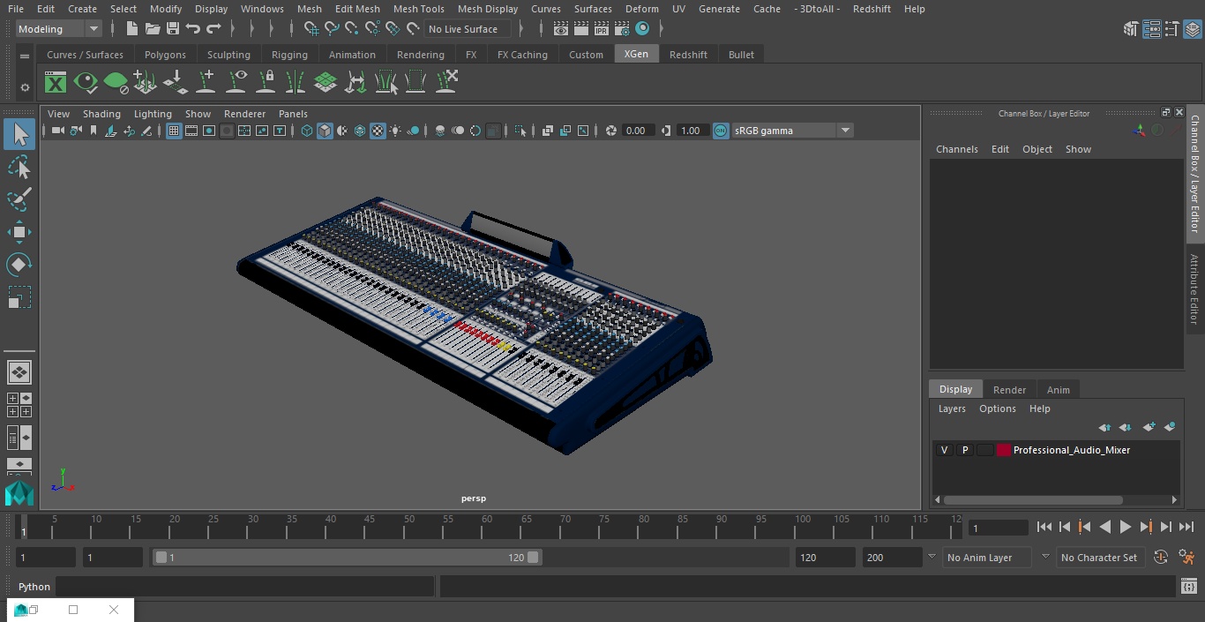This screenshot has height=622, width=1205.
Task: Jump to start of playback range
Action: point(1044,527)
